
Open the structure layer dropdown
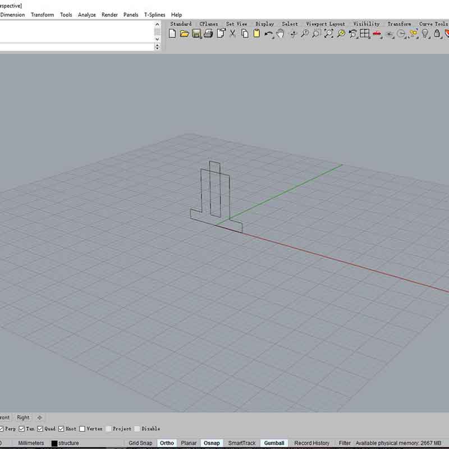point(65,443)
